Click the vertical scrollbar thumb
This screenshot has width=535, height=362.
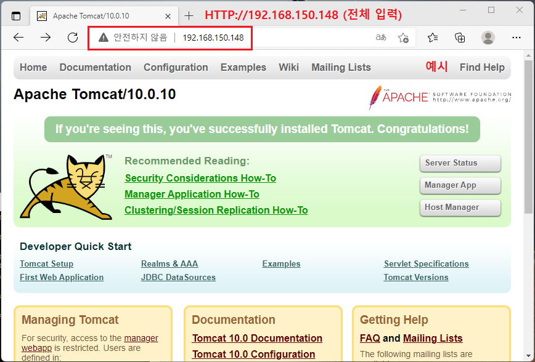click(x=528, y=136)
